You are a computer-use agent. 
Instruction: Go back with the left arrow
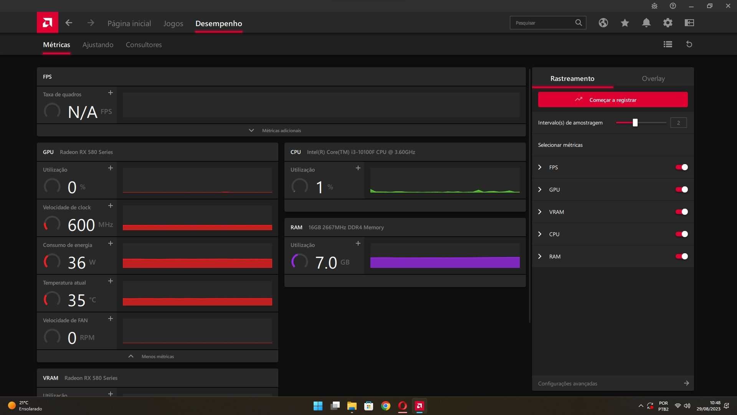(69, 23)
